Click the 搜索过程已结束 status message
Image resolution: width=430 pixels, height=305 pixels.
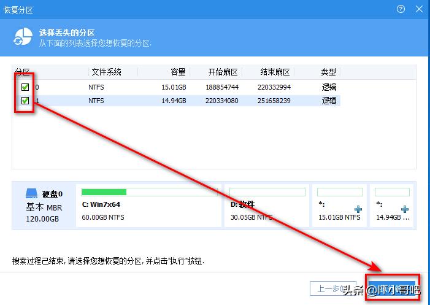108,261
